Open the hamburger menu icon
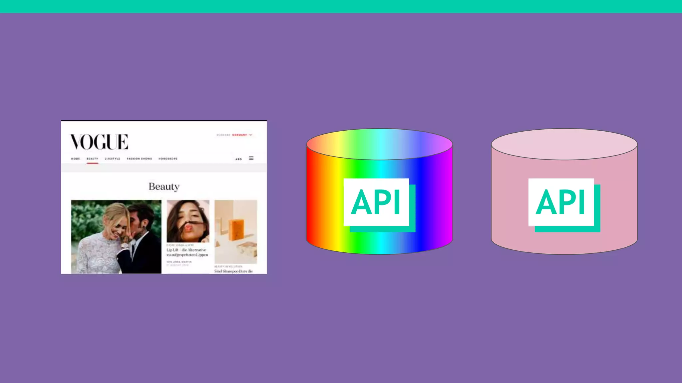 (251, 158)
